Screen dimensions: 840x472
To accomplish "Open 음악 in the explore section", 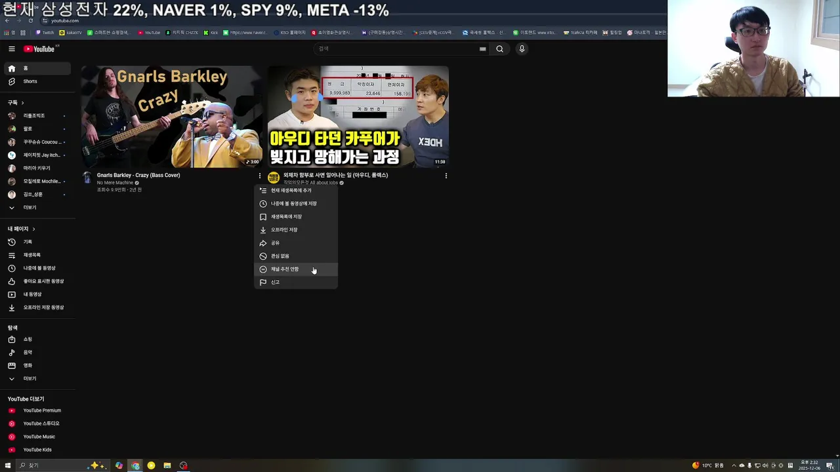I will [x=37, y=352].
